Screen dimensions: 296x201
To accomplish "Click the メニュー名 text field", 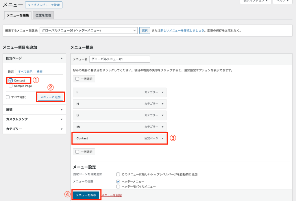I will pyautogui.click(x=120, y=59).
